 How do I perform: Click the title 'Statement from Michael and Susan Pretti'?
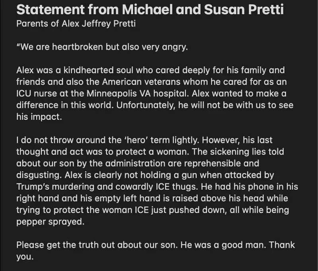point(150,10)
